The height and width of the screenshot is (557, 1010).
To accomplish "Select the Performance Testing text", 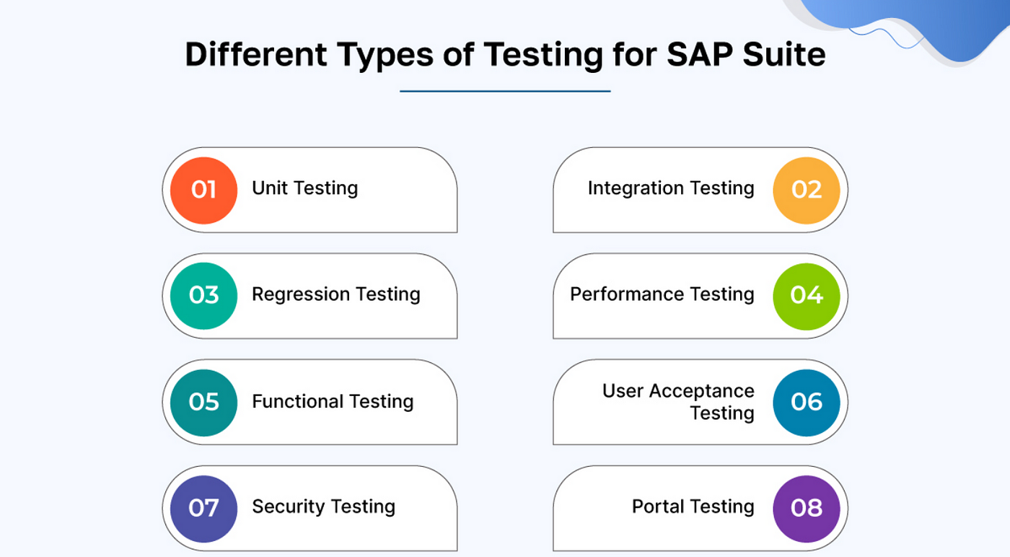I will coord(662,295).
